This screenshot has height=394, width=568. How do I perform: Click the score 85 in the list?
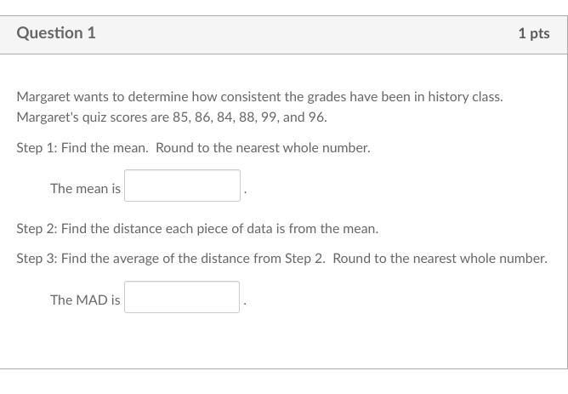[x=180, y=117]
